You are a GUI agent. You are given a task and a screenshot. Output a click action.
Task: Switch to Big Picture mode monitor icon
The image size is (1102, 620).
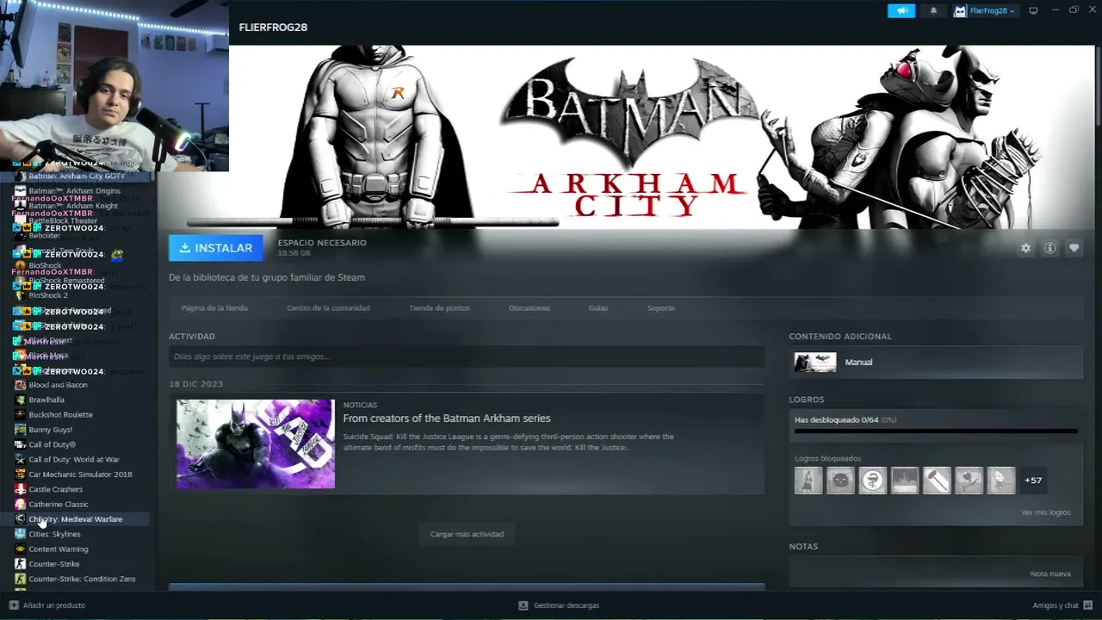click(1033, 10)
